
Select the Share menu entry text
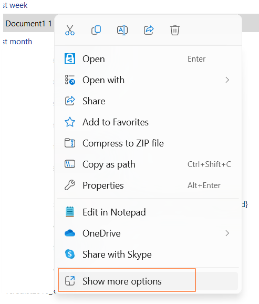(94, 101)
